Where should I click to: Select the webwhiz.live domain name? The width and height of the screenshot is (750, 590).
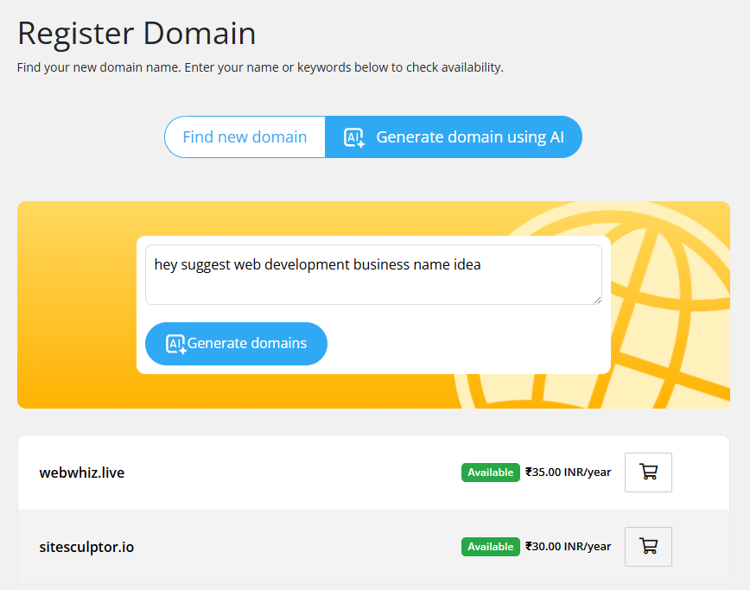click(x=82, y=473)
